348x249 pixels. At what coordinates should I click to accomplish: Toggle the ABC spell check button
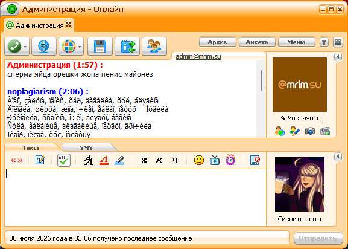click(64, 160)
